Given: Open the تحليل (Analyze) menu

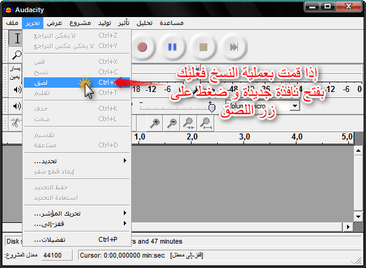Looking at the screenshot, I should click(144, 23).
